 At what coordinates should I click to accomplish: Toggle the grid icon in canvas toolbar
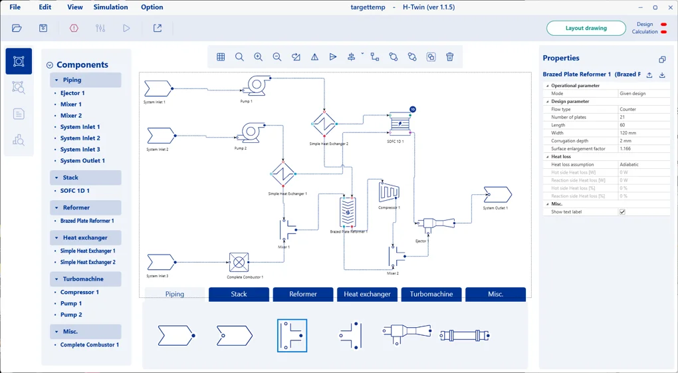click(x=221, y=57)
